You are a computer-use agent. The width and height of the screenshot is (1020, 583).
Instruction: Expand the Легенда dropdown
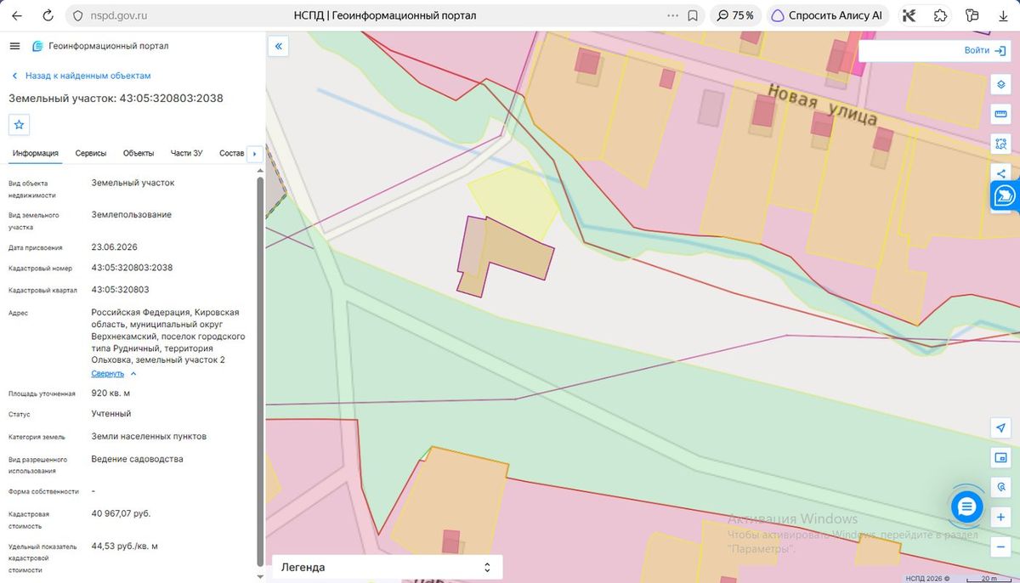(387, 567)
